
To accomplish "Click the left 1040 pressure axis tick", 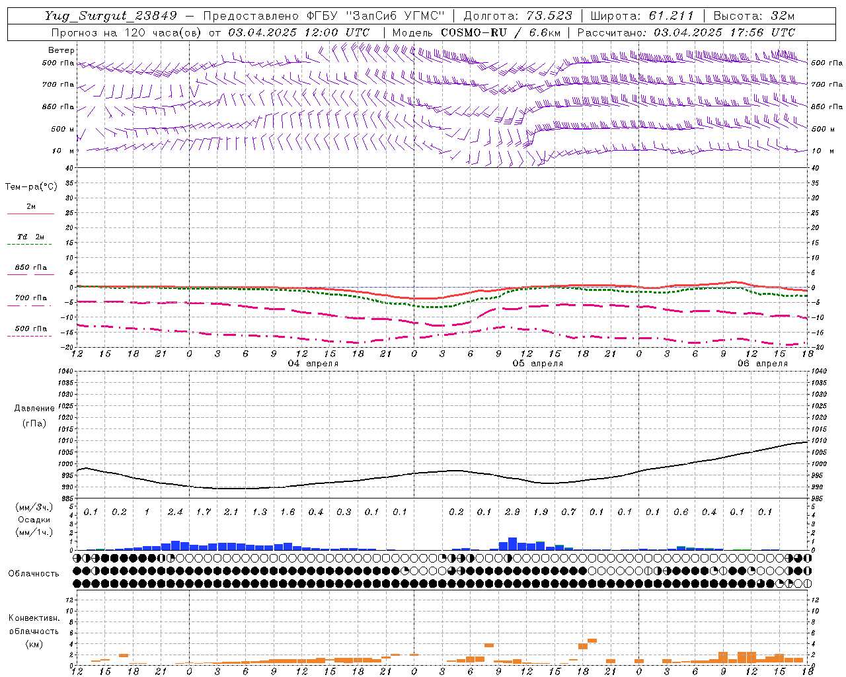I will [65, 372].
